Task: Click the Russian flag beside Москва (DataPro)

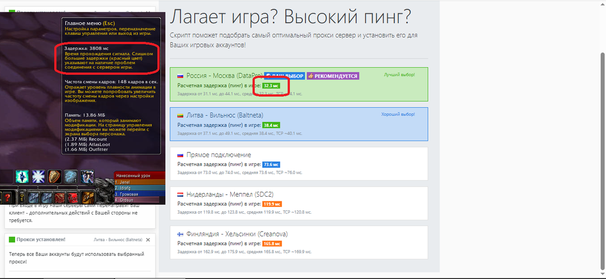Action: [x=180, y=76]
